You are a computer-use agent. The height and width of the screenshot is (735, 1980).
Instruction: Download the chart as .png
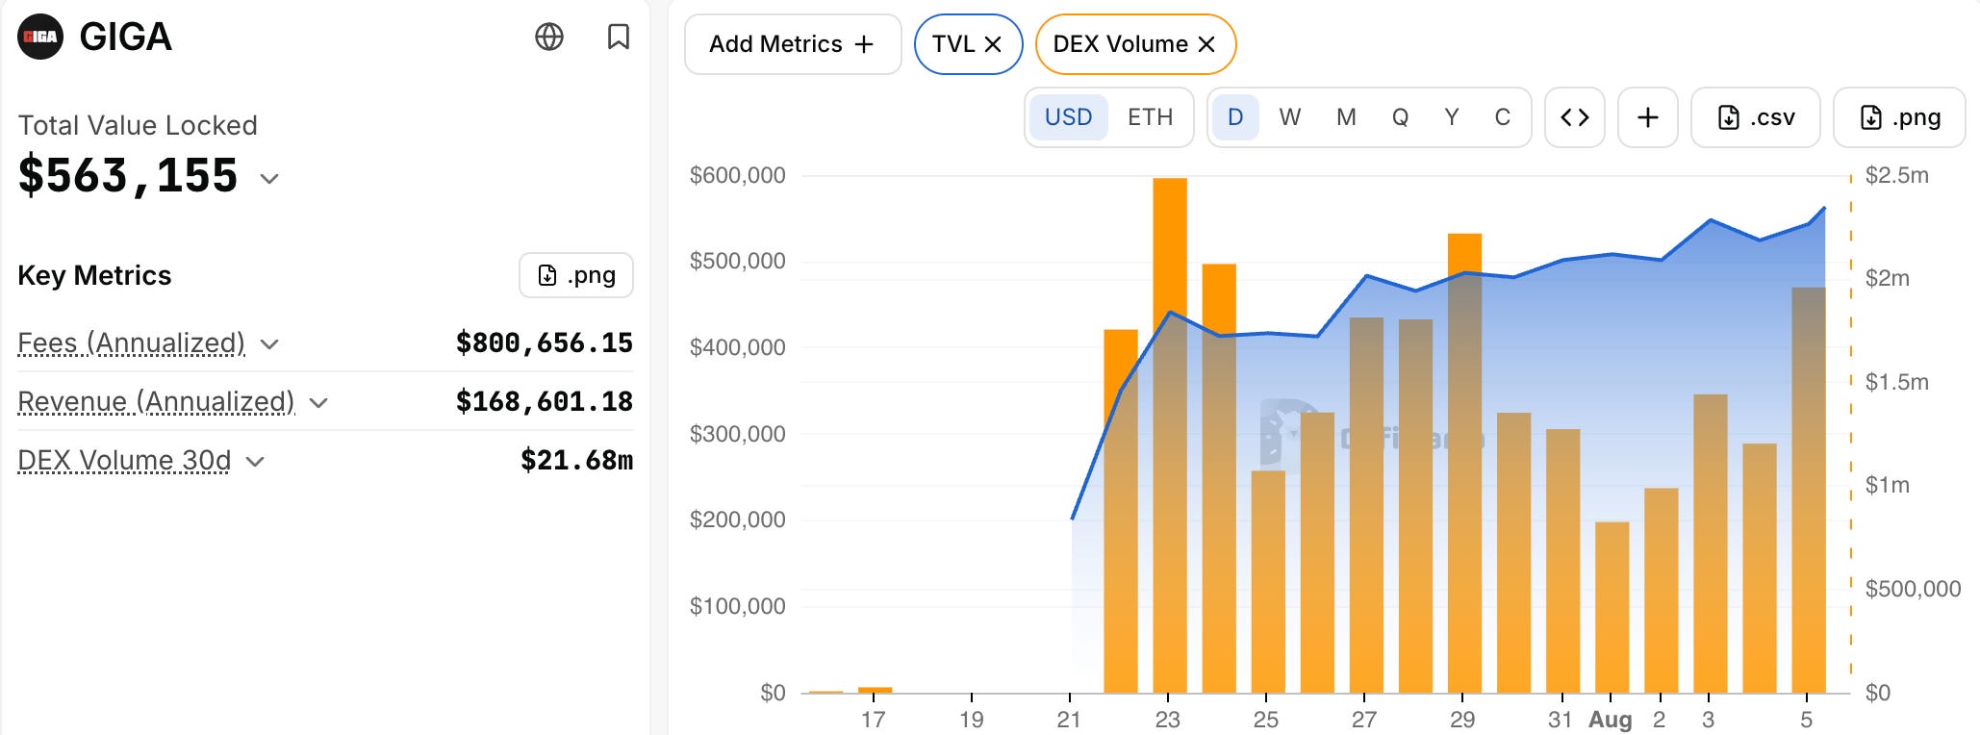(1899, 117)
